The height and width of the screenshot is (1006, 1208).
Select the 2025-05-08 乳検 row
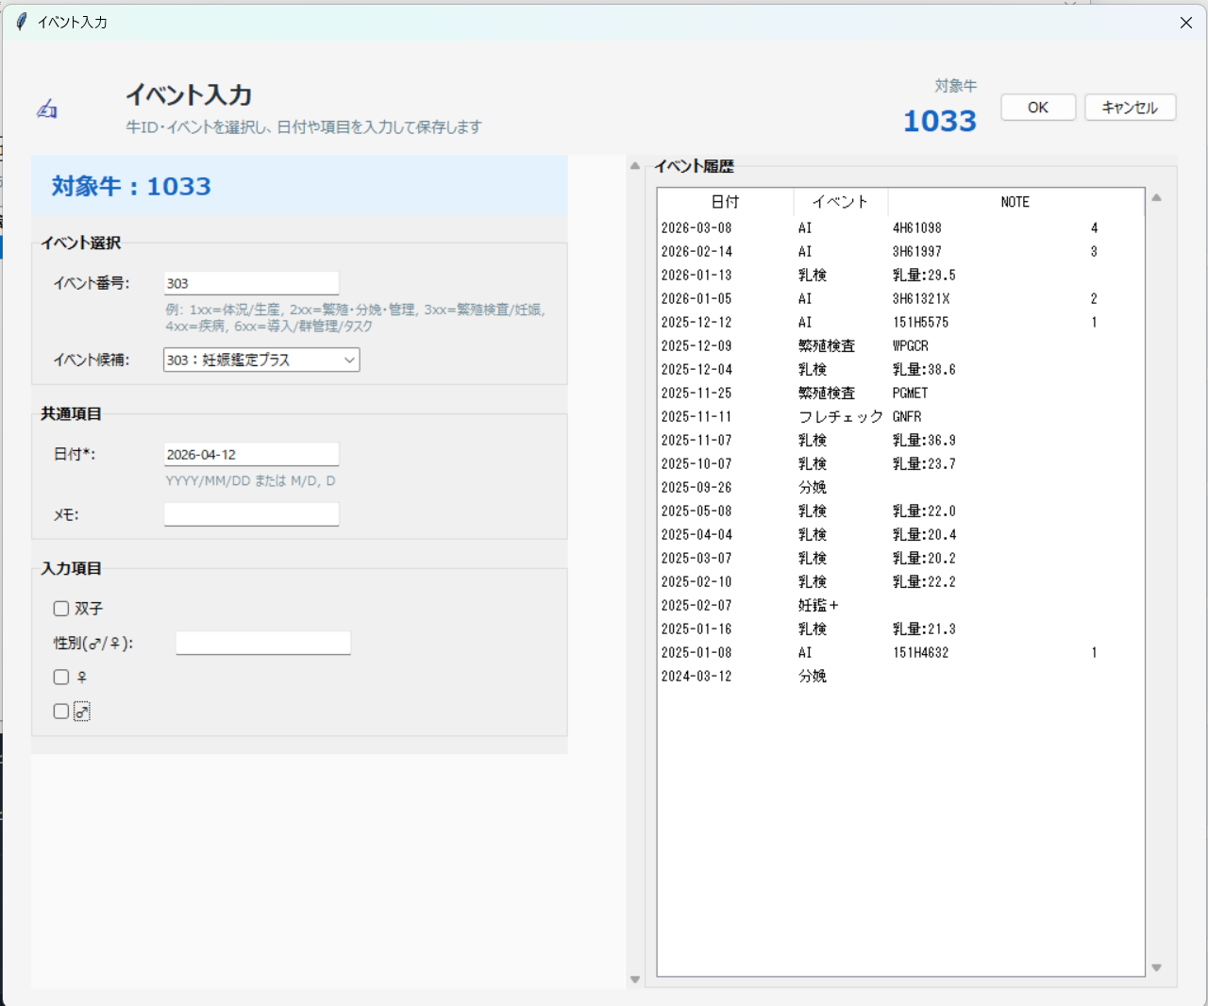900,511
